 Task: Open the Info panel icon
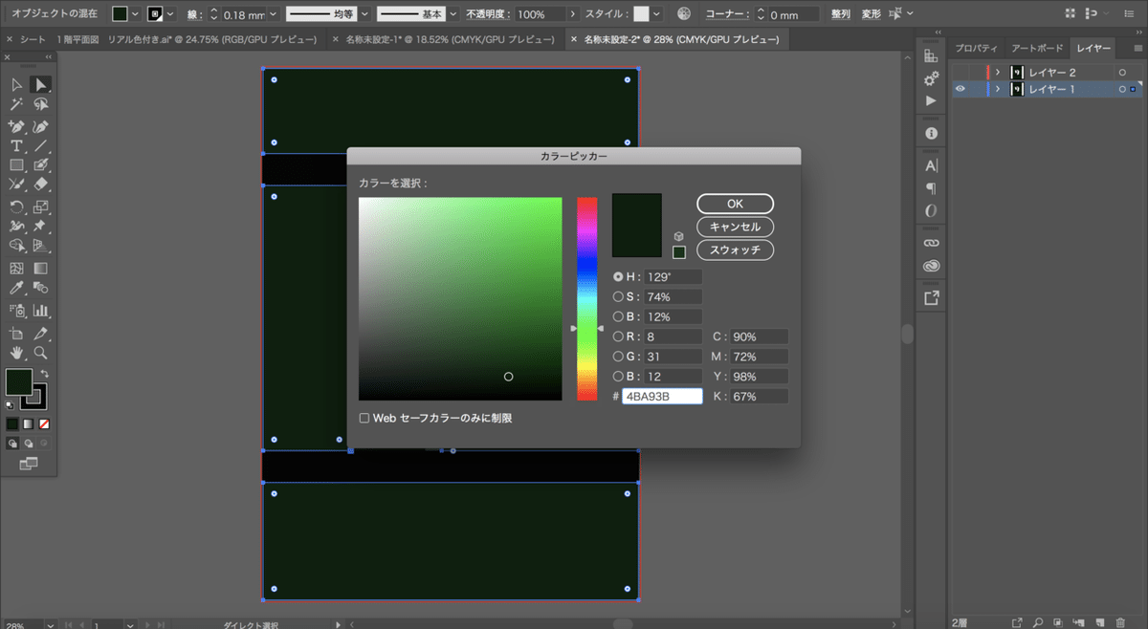click(x=931, y=133)
